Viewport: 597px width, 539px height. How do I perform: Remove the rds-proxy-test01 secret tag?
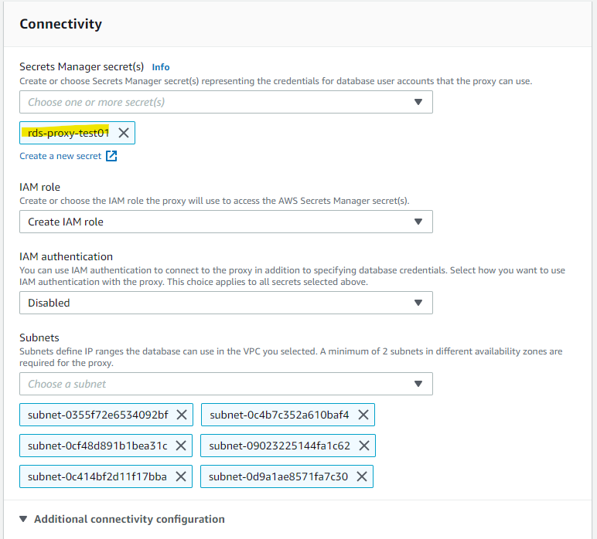[x=124, y=133]
